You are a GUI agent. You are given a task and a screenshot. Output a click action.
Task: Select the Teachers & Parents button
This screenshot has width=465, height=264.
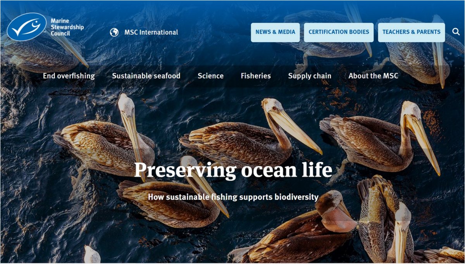tap(412, 32)
